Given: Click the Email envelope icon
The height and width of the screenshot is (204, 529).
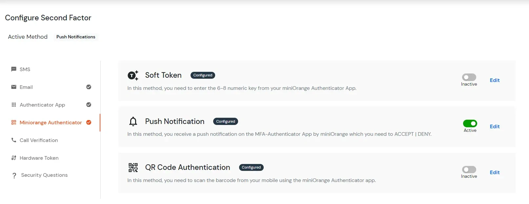Looking at the screenshot, I should [13, 87].
